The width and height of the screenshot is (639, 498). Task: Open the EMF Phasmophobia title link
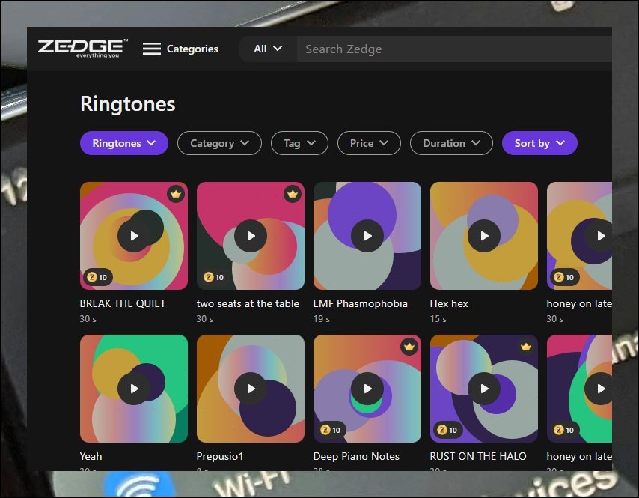pyautogui.click(x=360, y=303)
